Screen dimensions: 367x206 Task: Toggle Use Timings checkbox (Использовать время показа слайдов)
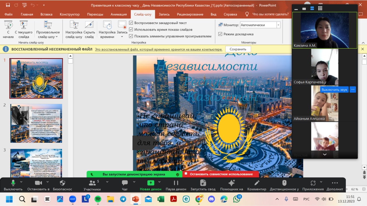click(131, 29)
